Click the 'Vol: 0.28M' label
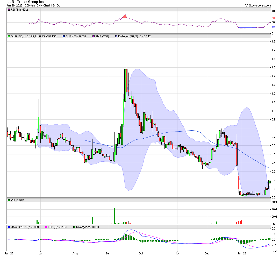This screenshot has width=279, height=257. [17, 201]
